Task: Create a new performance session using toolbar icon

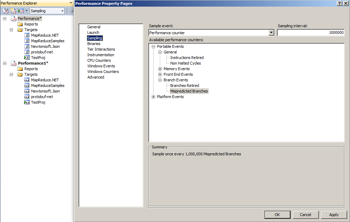Action: point(13,11)
